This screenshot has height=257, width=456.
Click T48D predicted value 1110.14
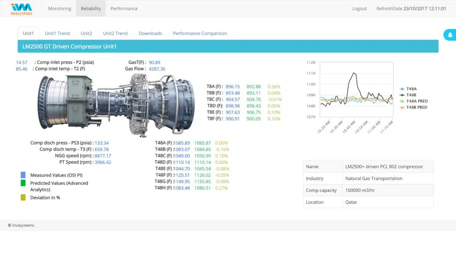click(203, 162)
